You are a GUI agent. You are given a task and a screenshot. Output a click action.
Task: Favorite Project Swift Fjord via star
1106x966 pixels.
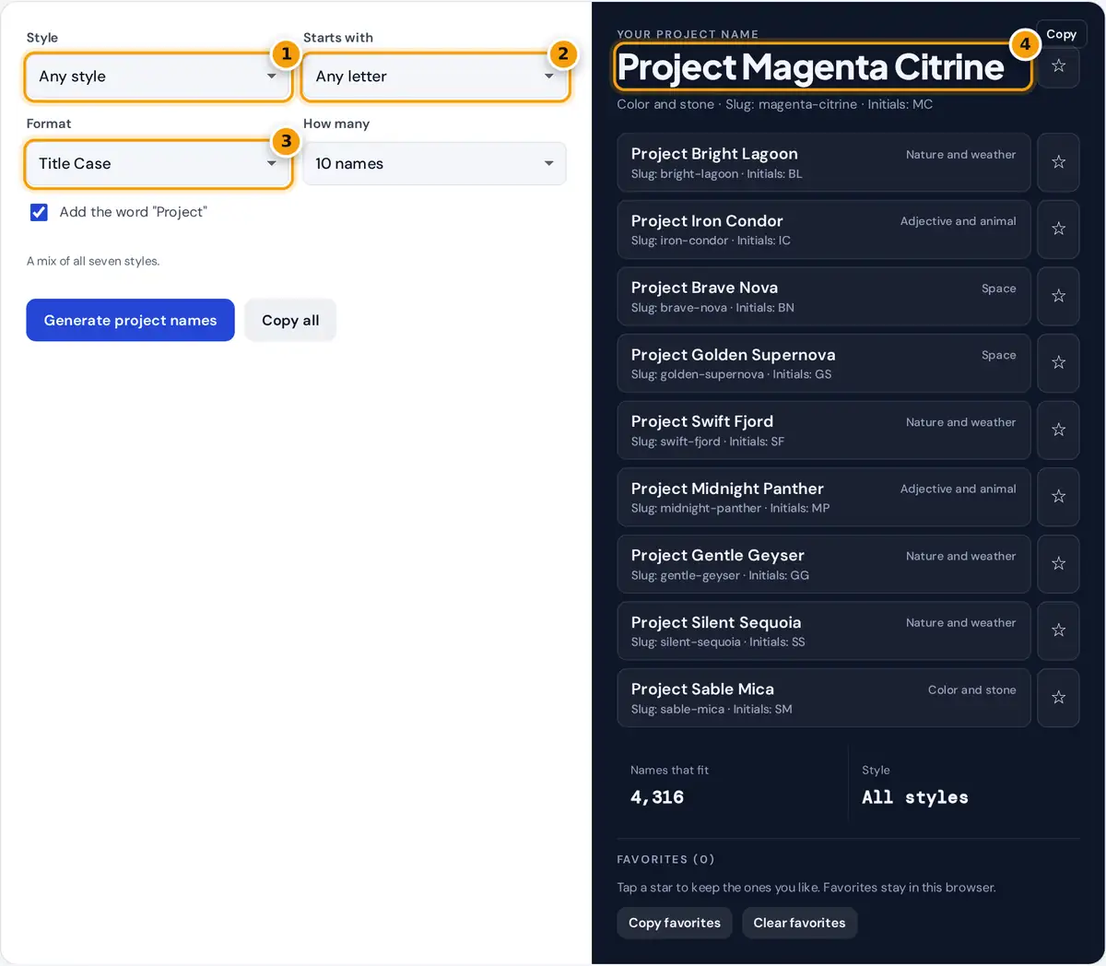pos(1058,430)
